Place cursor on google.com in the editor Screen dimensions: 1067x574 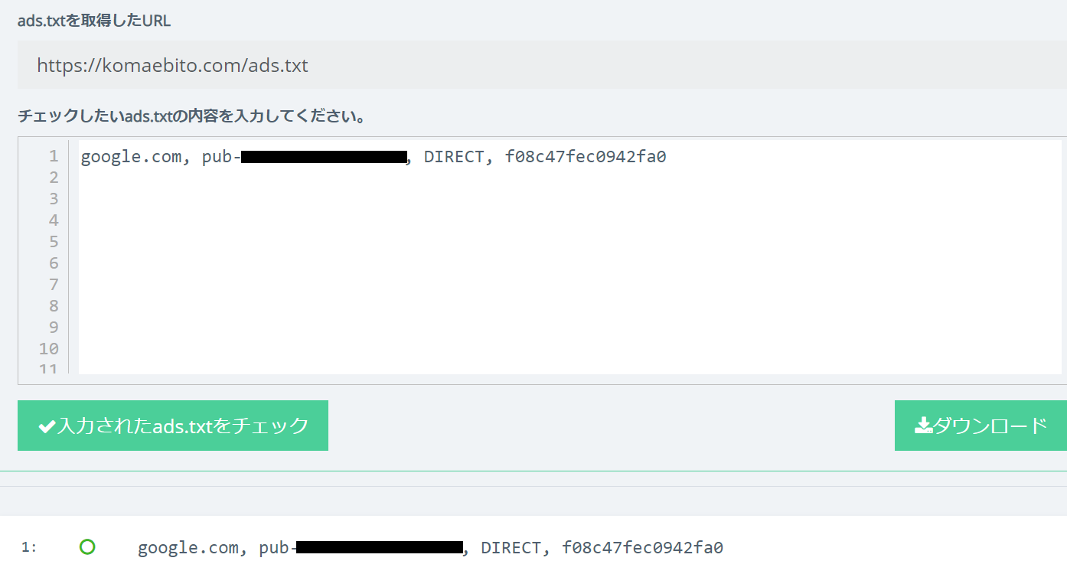pos(131,157)
